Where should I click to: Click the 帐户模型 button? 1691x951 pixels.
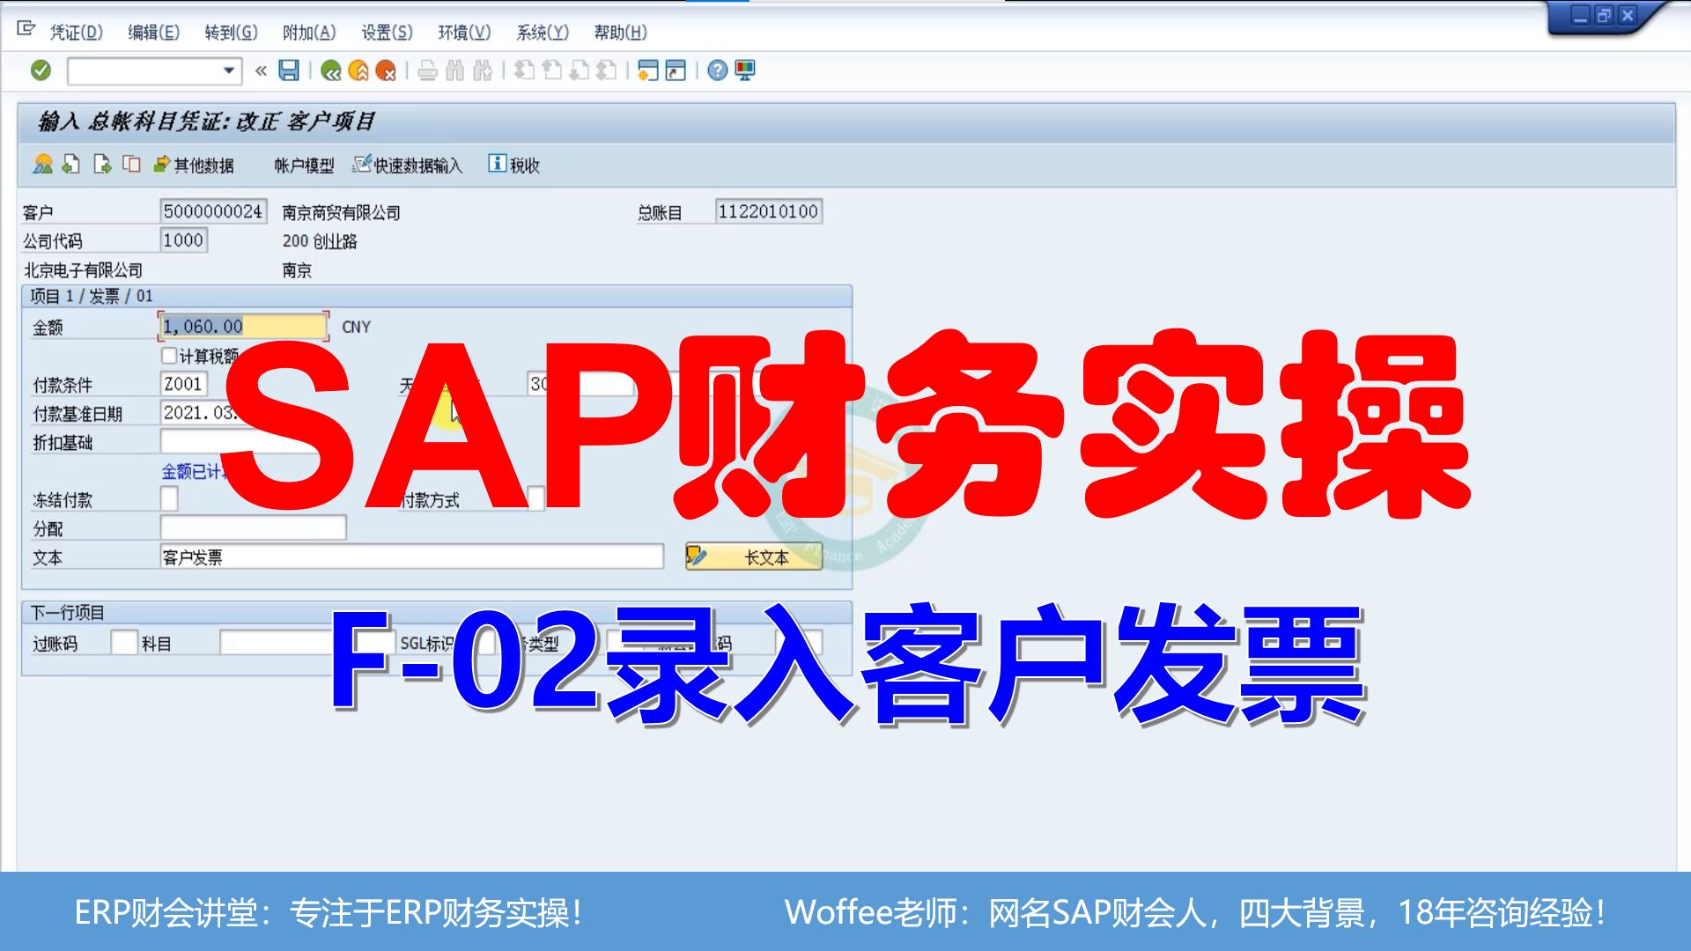pos(304,166)
